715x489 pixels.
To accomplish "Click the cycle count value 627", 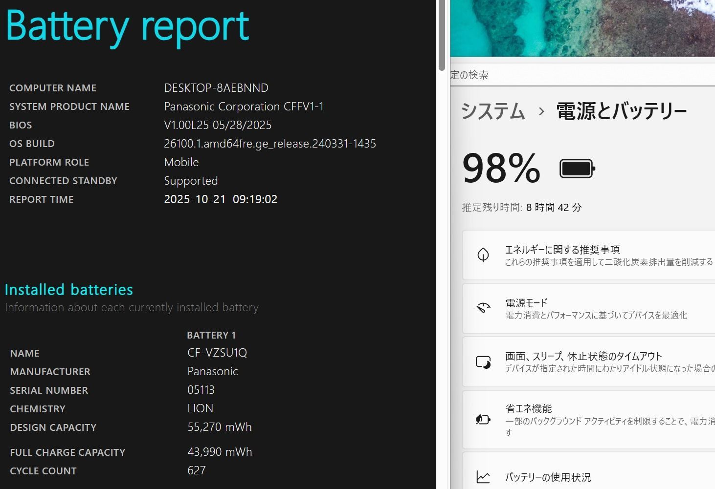I will click(197, 470).
